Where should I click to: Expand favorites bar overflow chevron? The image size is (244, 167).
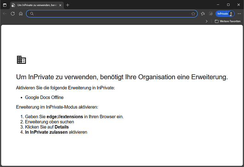pyautogui.click(x=207, y=21)
